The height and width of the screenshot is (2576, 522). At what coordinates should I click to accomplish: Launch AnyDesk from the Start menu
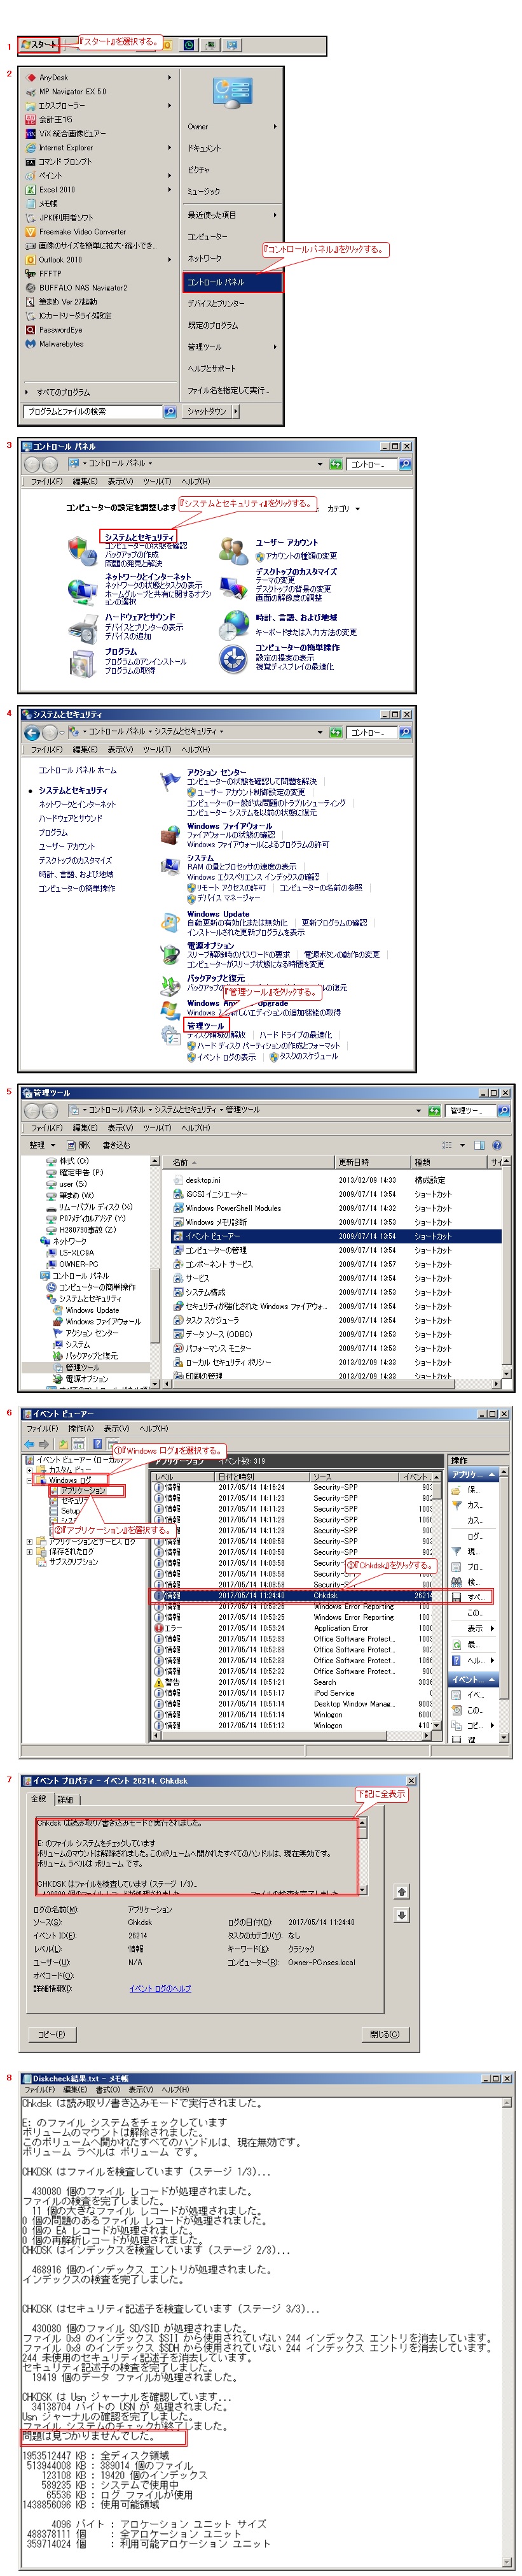coord(54,77)
